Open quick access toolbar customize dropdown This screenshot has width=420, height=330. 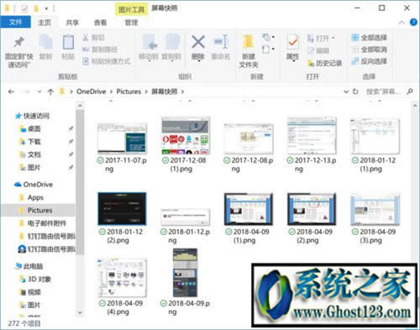(x=46, y=8)
